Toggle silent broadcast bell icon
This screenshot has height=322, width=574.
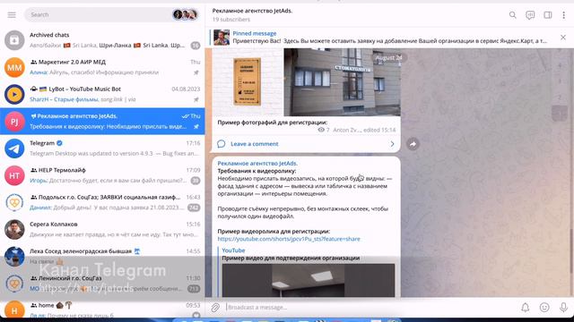pyautogui.click(x=526, y=308)
